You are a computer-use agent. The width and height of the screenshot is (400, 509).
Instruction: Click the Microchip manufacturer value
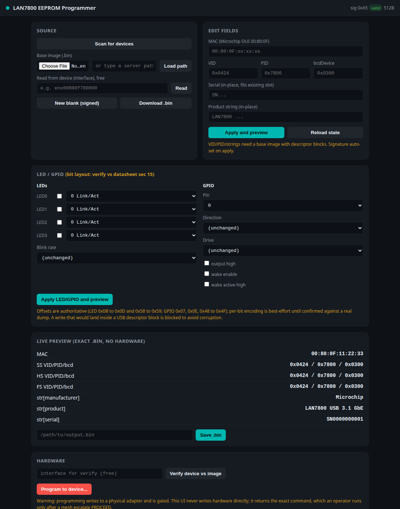tap(349, 397)
